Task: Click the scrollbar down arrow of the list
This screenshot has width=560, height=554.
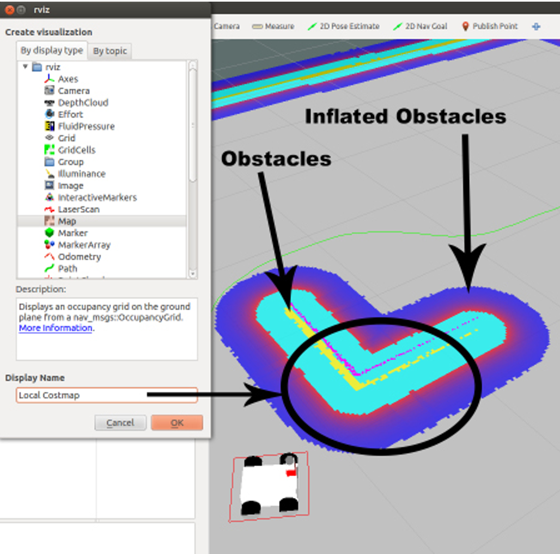Action: (x=192, y=274)
